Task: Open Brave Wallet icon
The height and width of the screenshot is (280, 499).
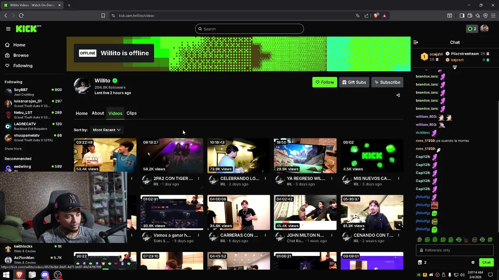Action: pos(470,16)
